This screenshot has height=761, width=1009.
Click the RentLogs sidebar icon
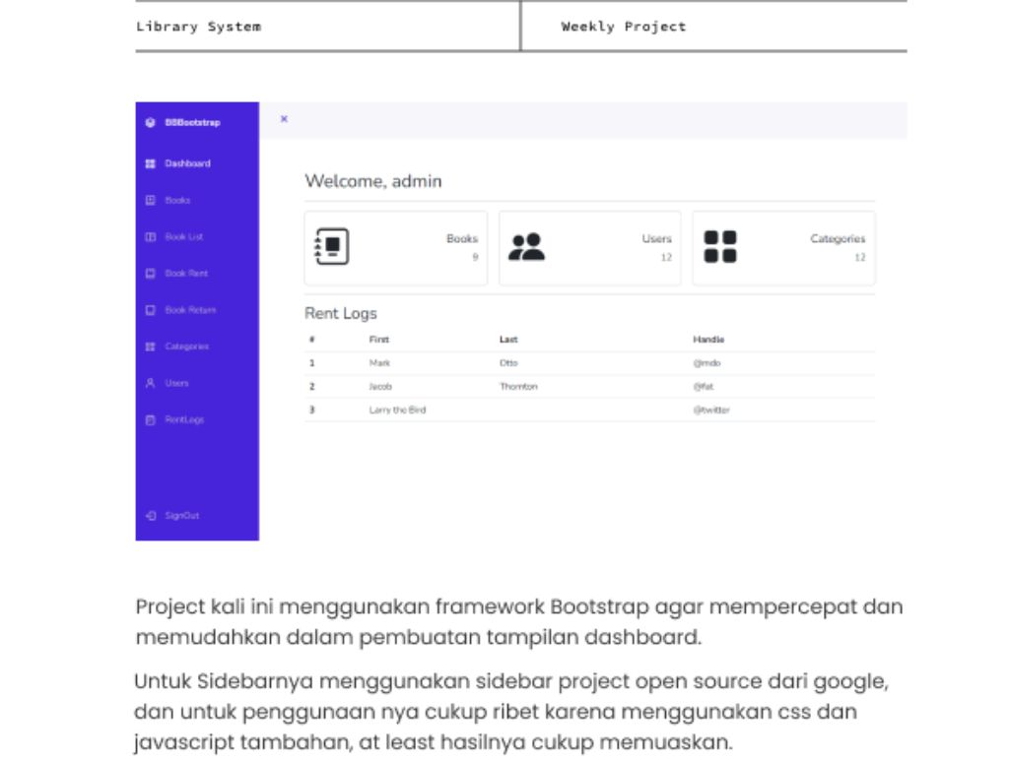150,420
